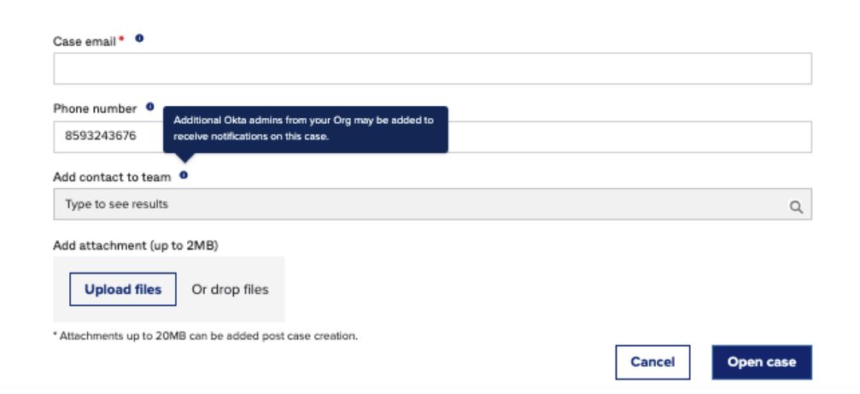Click the tooltip's downward pointer arrow
This screenshot has width=860, height=394.
(184, 157)
